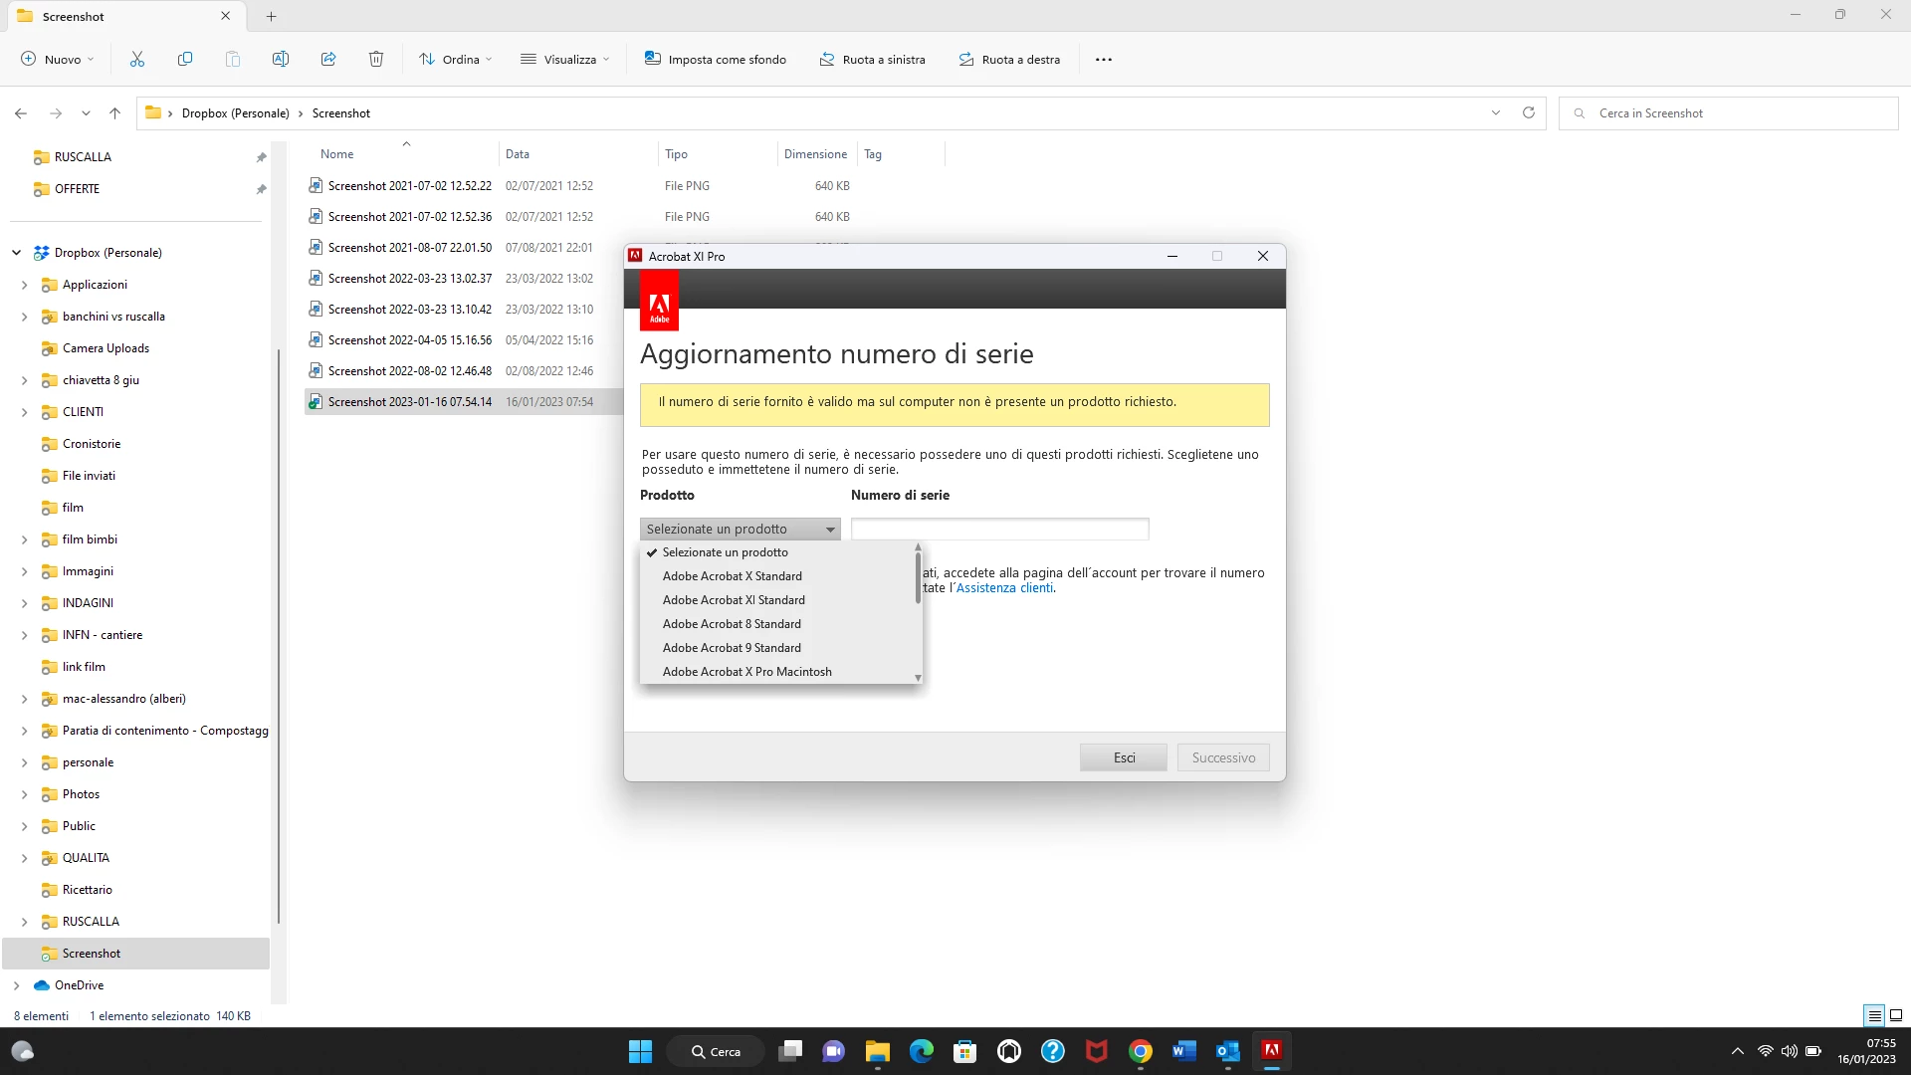1911x1075 pixels.
Task: Click the Share icon in Explorer toolbar
Action: [328, 59]
